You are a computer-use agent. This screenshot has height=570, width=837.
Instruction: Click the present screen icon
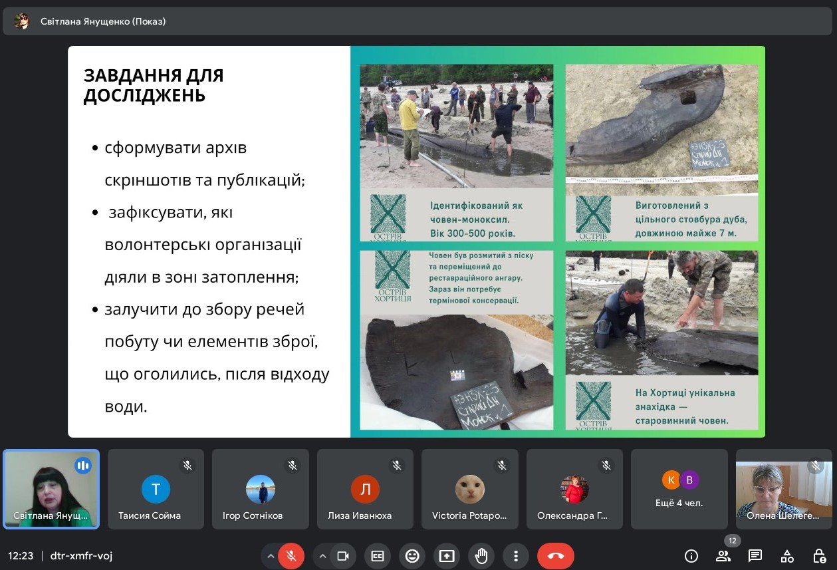point(447,556)
